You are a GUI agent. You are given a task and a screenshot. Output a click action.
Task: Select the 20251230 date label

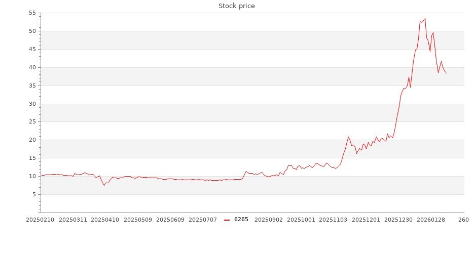399,220
